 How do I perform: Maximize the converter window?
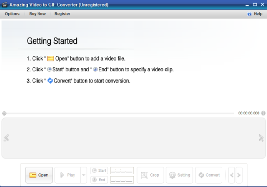click(x=255, y=5)
